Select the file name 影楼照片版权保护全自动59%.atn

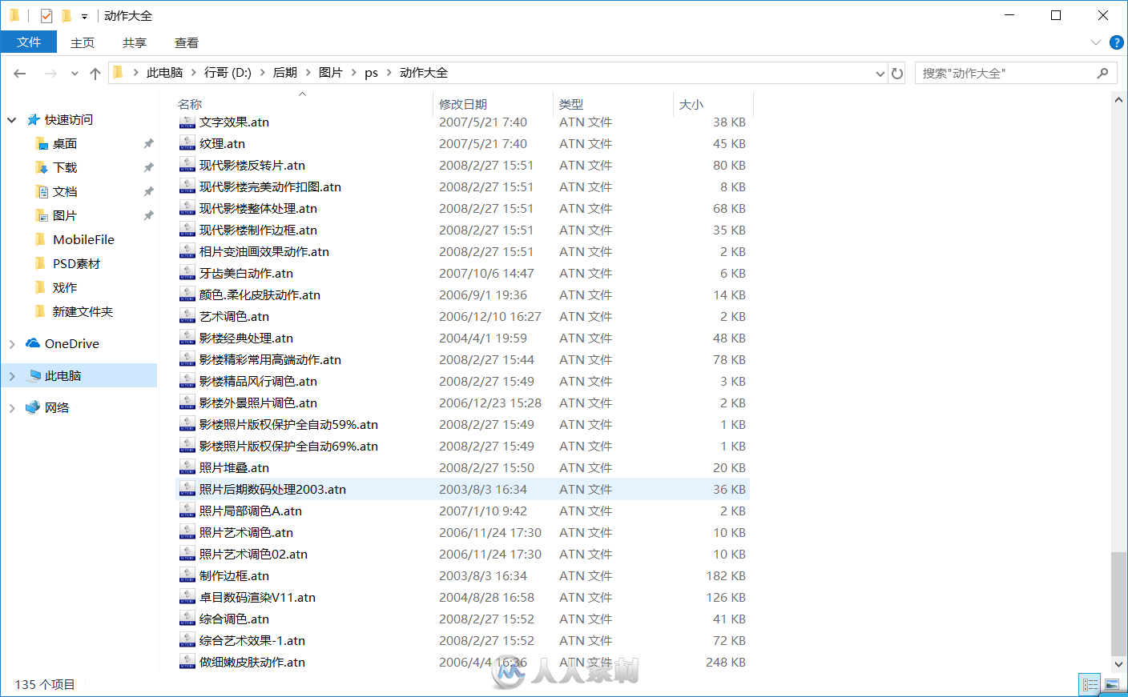pos(288,425)
